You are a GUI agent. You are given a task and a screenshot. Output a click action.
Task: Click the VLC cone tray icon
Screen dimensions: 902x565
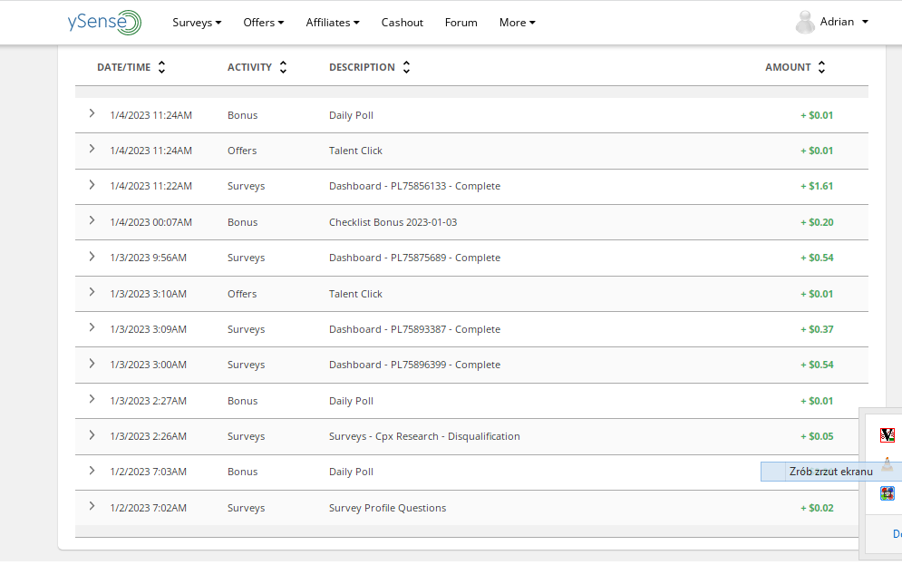pyautogui.click(x=887, y=463)
